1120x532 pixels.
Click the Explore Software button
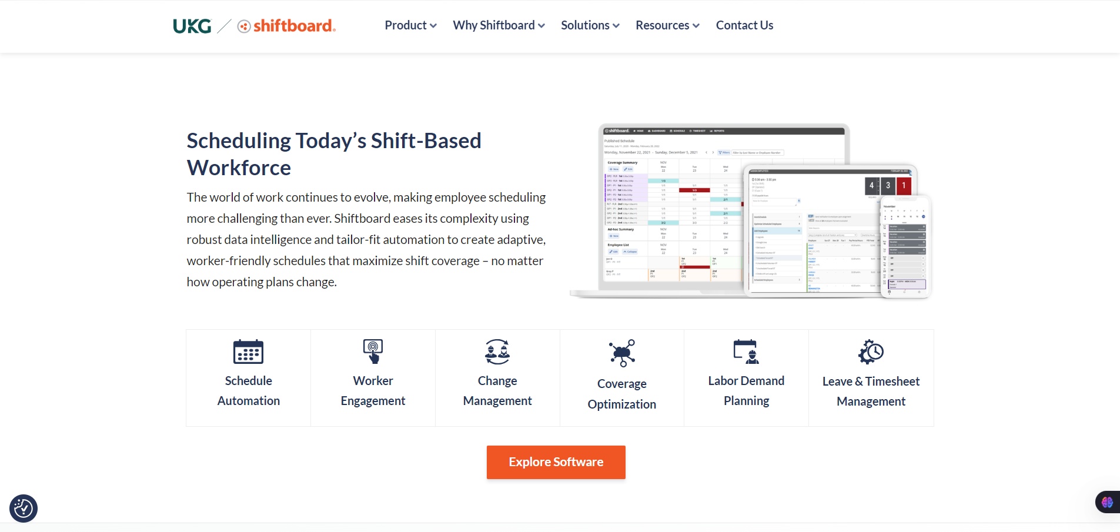tap(556, 462)
